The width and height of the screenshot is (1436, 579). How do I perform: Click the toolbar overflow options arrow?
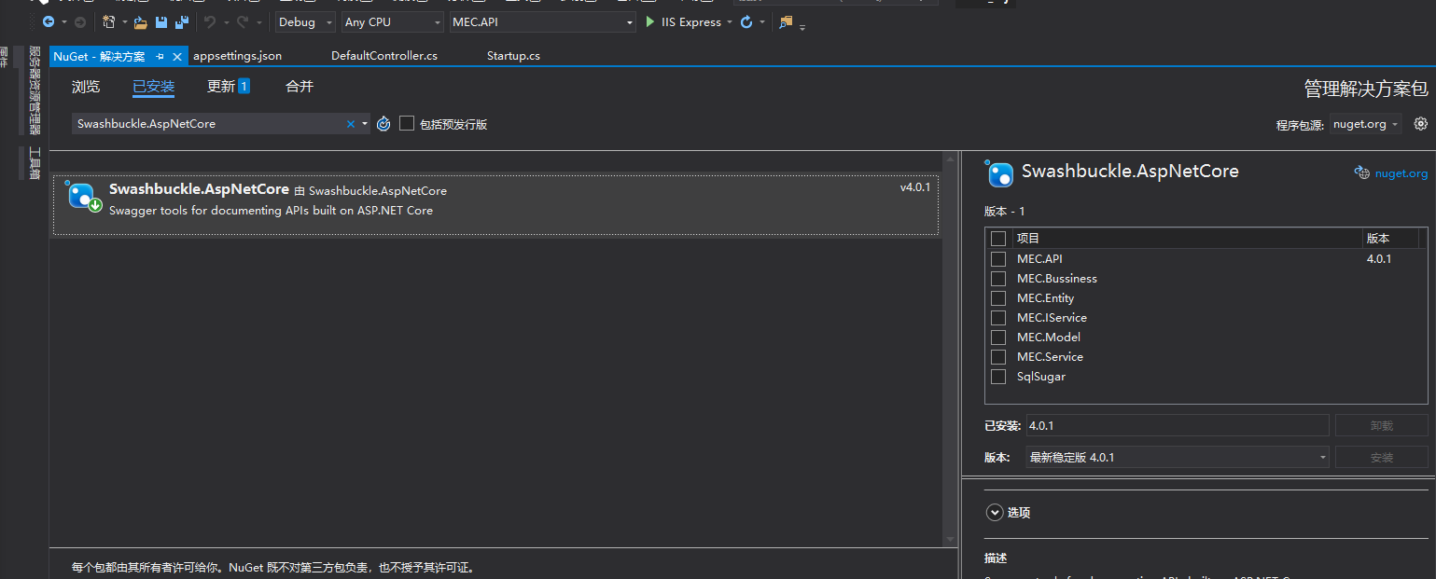pyautogui.click(x=802, y=27)
